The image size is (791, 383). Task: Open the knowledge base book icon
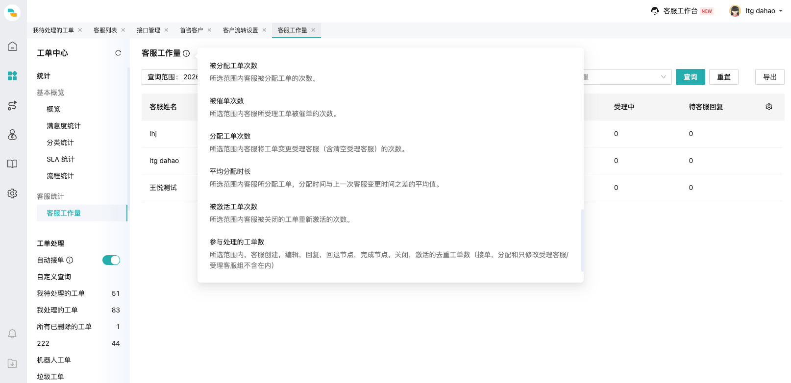(12, 164)
